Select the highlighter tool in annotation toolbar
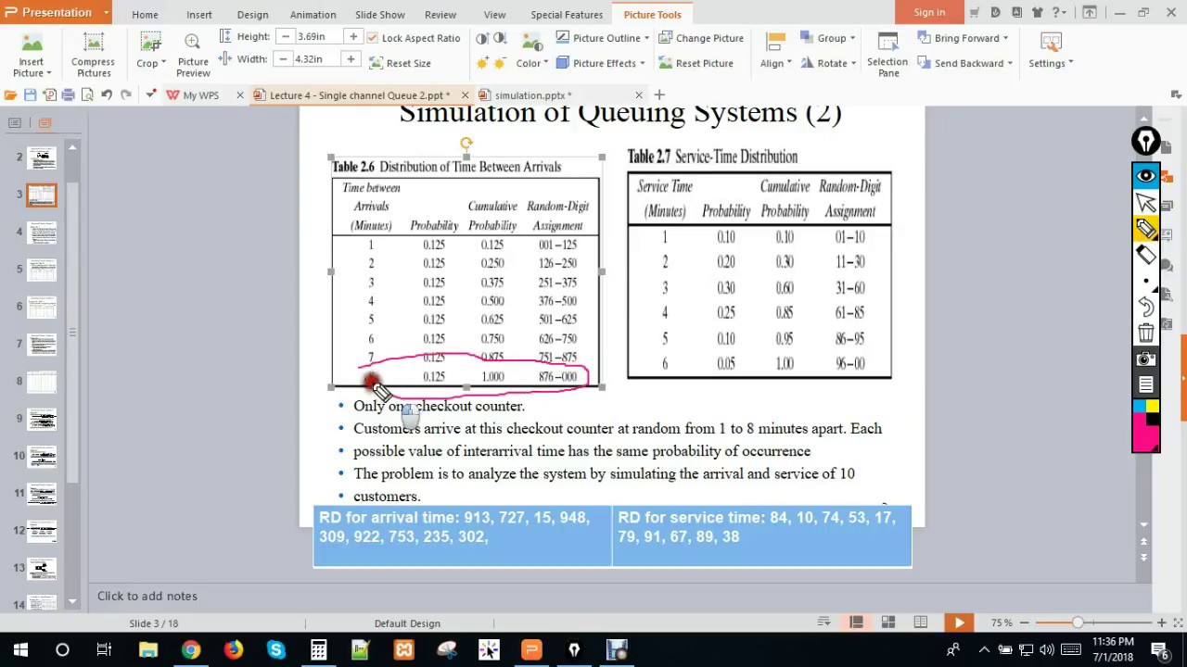The width and height of the screenshot is (1187, 667). pos(1146,229)
